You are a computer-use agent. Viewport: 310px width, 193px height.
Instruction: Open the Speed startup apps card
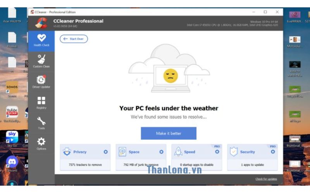(x=196, y=157)
